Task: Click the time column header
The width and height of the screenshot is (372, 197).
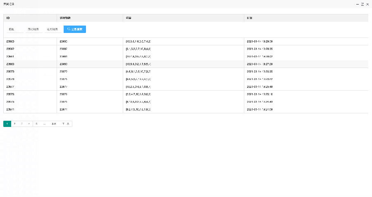Action: click(x=250, y=18)
